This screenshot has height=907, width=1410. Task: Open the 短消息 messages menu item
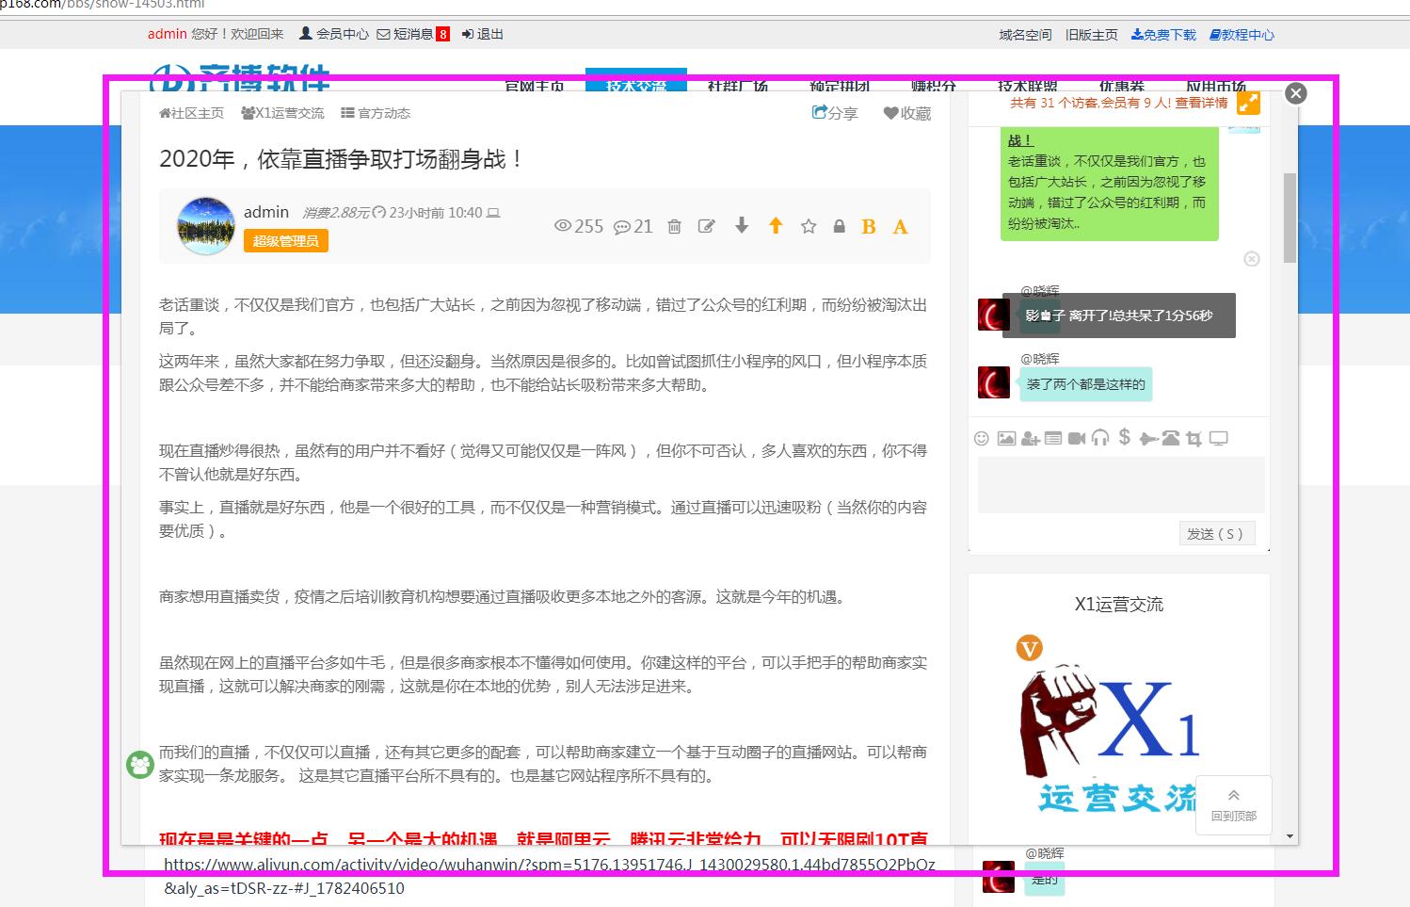point(412,34)
